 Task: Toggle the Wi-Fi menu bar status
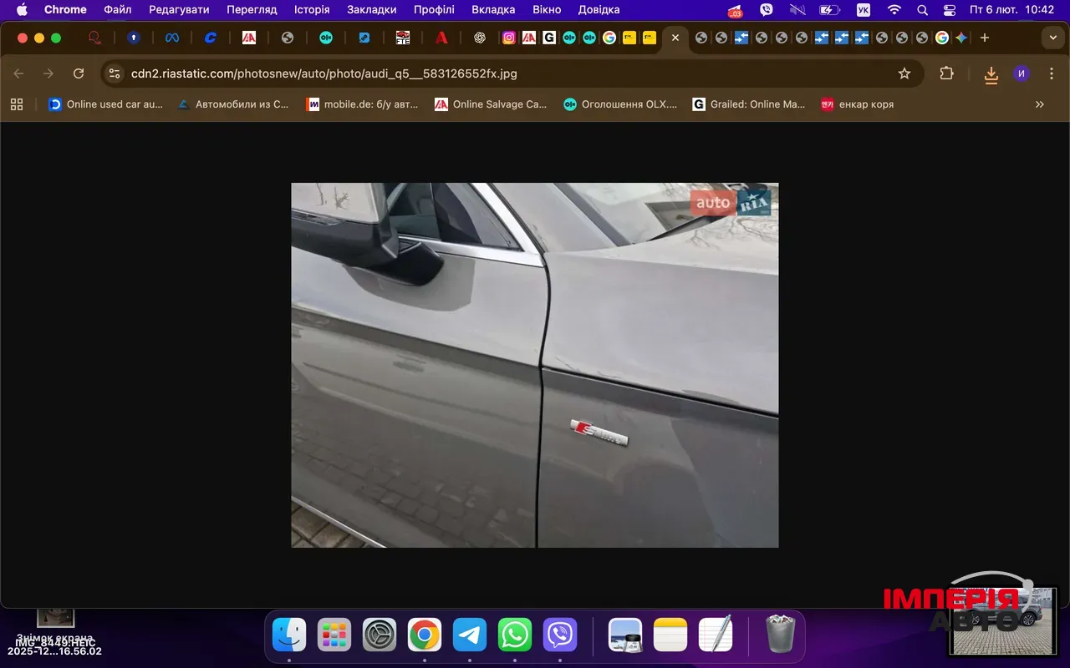coord(894,10)
